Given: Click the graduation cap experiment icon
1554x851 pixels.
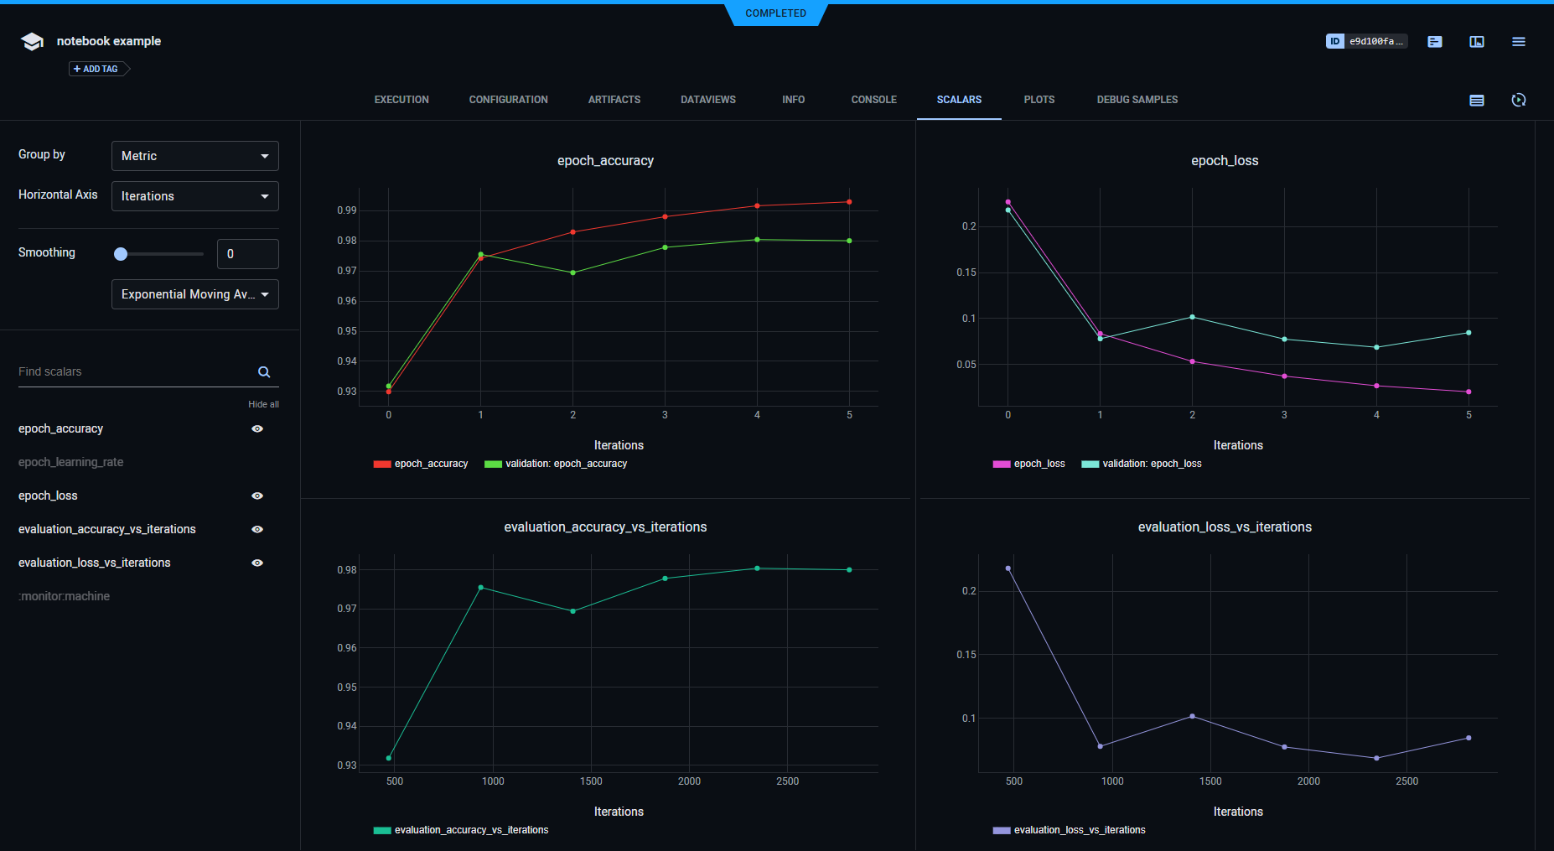Looking at the screenshot, I should coord(32,42).
